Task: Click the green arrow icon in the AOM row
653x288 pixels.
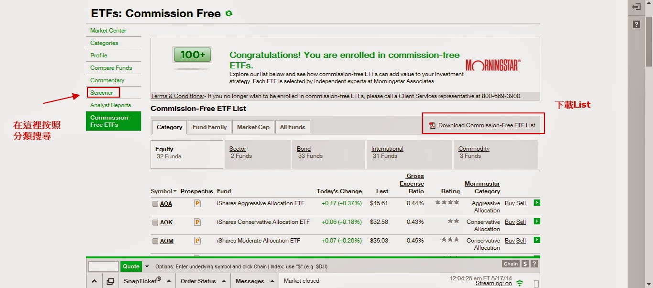Action: [x=537, y=240]
